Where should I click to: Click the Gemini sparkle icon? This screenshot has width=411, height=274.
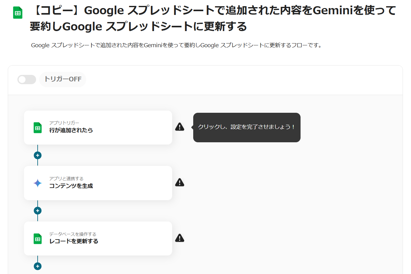(38, 183)
